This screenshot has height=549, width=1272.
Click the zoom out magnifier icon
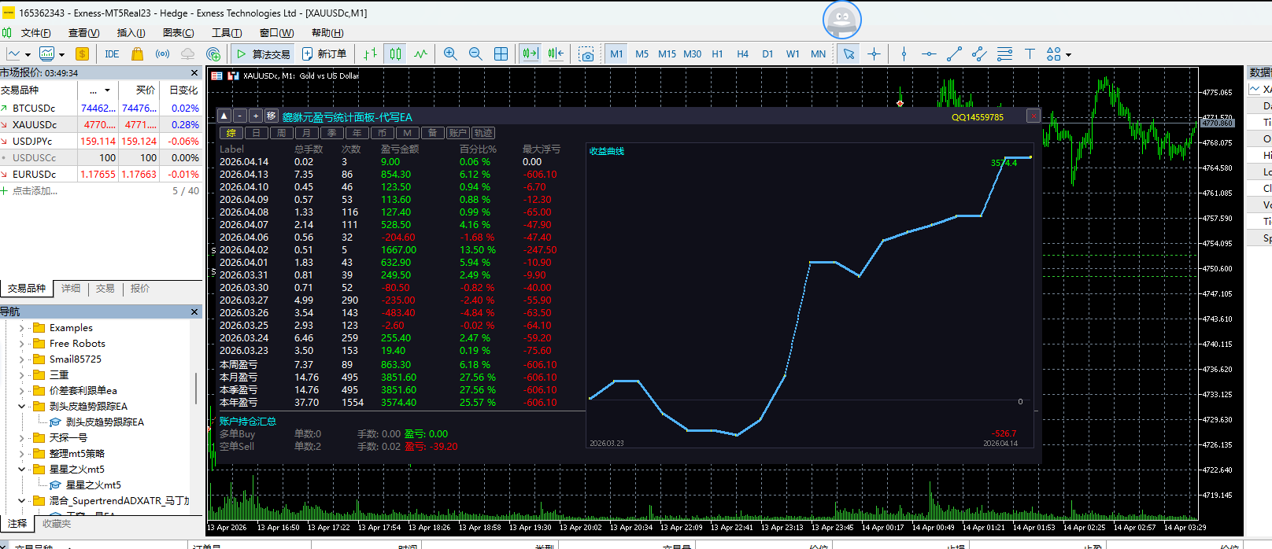click(x=475, y=53)
